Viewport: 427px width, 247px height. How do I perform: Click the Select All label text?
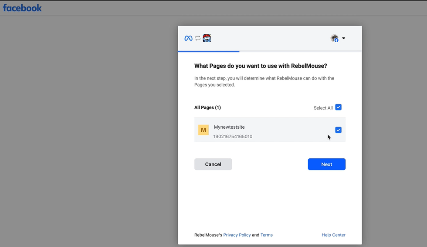click(323, 108)
